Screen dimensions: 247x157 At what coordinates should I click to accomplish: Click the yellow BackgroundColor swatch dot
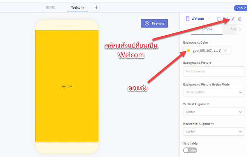[189, 51]
